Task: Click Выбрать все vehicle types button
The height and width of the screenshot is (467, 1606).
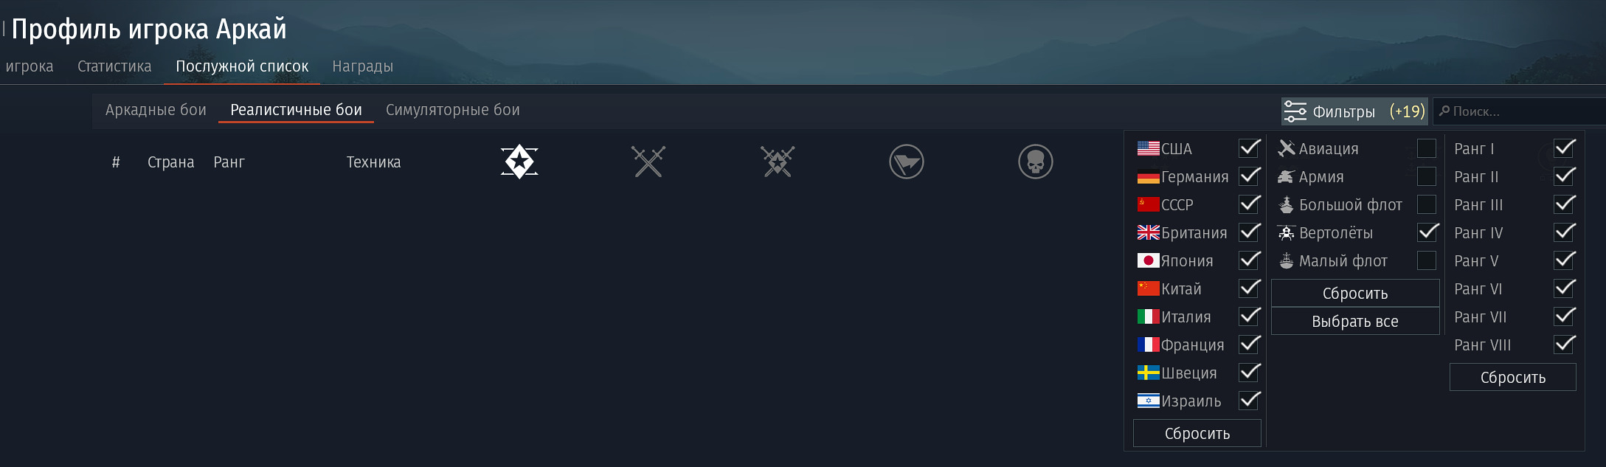Action: [1355, 321]
